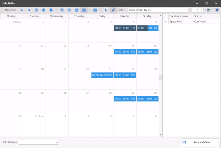
Task: Increase the number box value with up arrow
Action: pos(202,9)
